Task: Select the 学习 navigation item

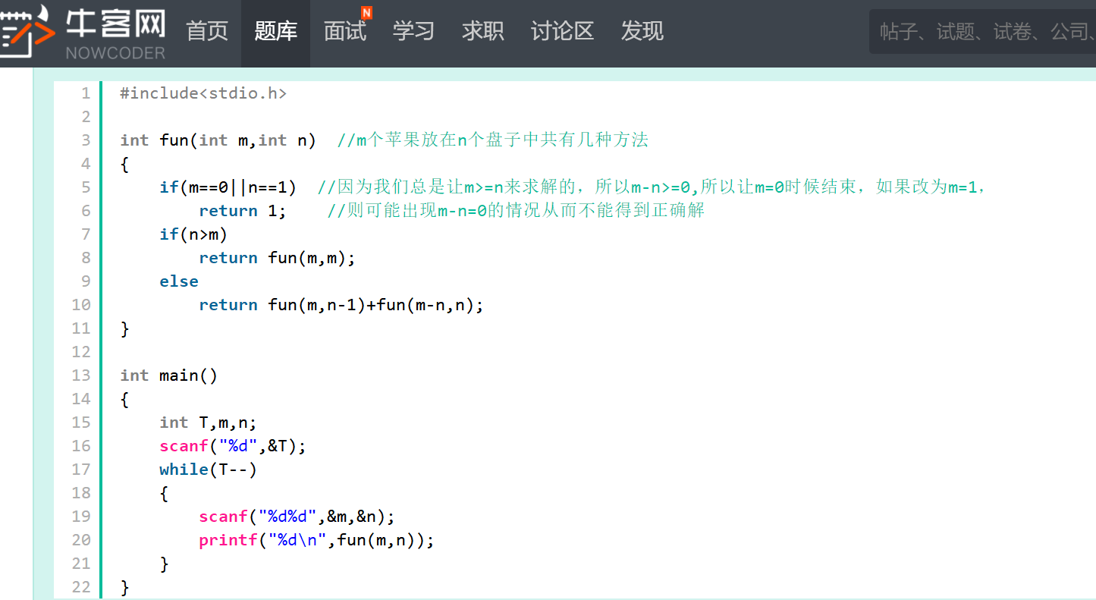Action: coord(413,31)
